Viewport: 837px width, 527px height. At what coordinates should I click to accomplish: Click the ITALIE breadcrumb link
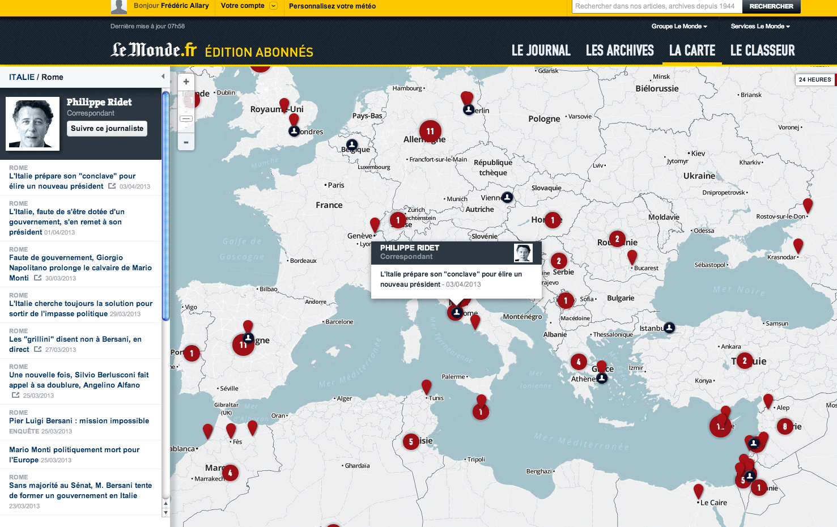click(22, 77)
